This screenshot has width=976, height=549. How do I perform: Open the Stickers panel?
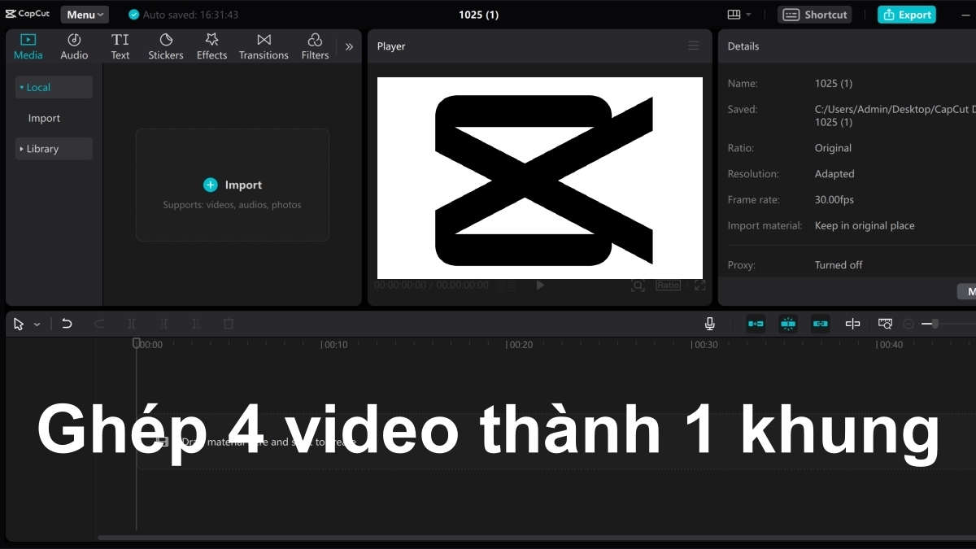click(x=165, y=45)
